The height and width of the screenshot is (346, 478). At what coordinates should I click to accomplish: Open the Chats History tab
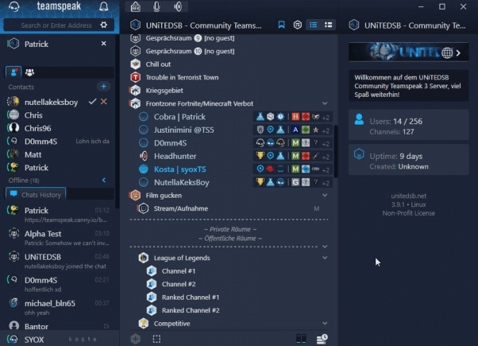(36, 195)
